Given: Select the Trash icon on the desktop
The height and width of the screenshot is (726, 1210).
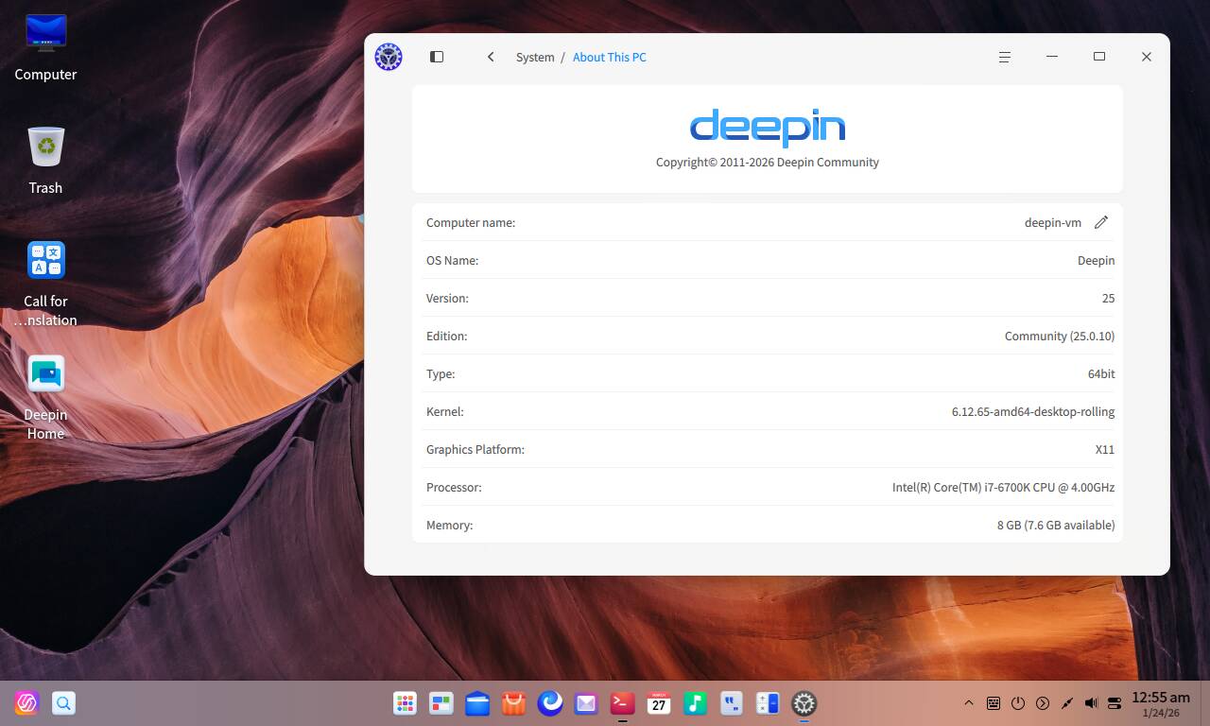Looking at the screenshot, I should tap(45, 161).
